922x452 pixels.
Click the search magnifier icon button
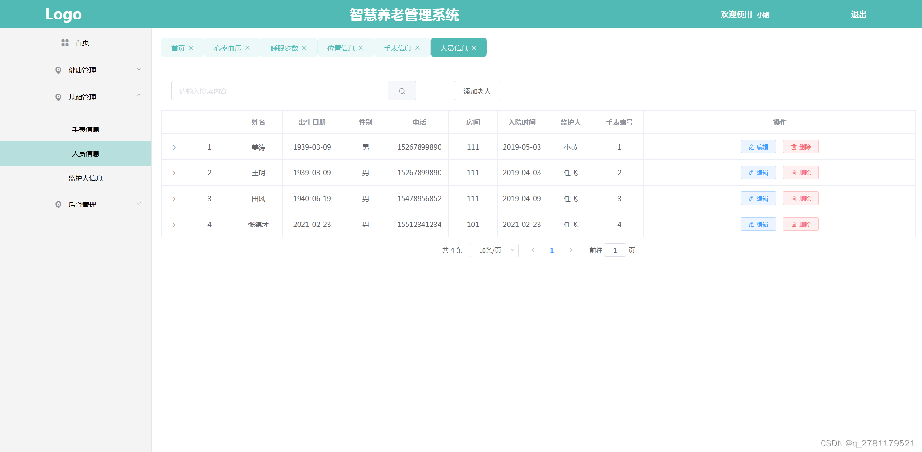point(402,91)
